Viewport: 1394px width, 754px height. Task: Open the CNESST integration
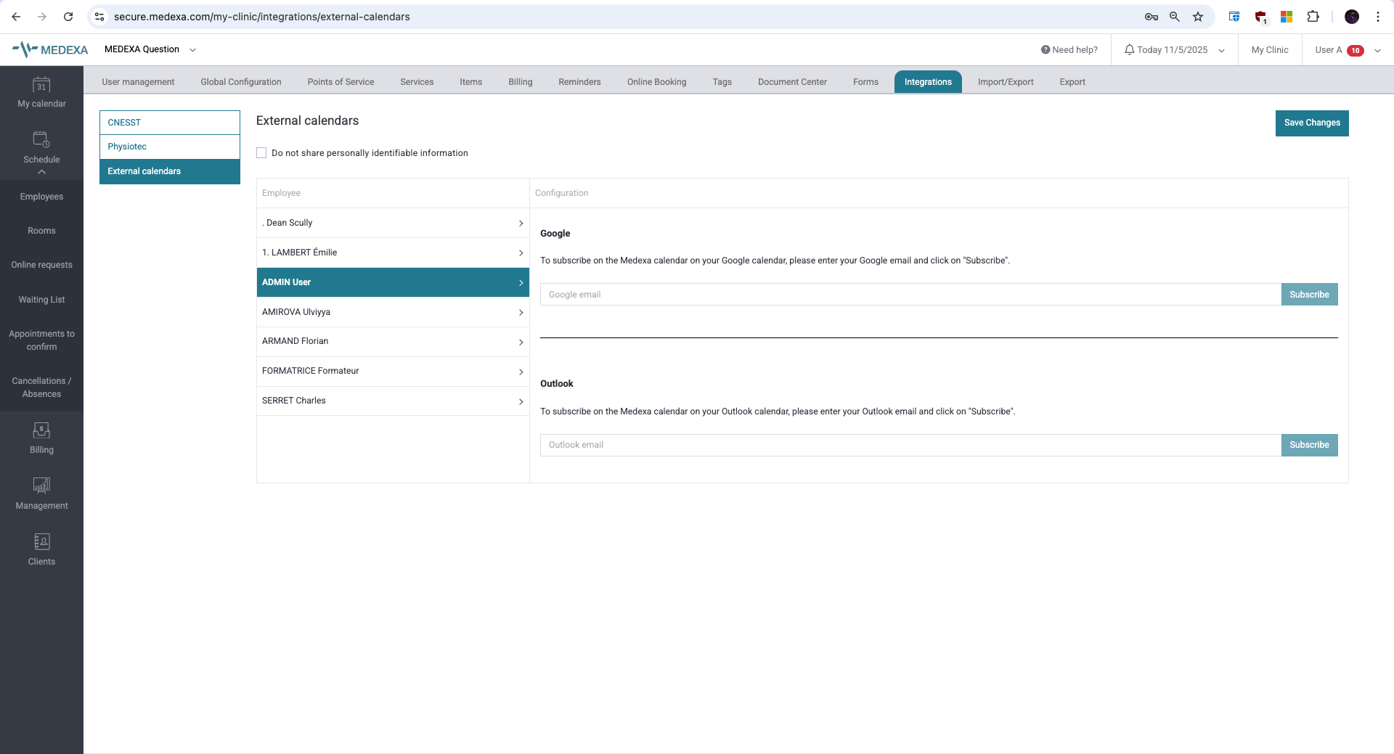pyautogui.click(x=170, y=123)
